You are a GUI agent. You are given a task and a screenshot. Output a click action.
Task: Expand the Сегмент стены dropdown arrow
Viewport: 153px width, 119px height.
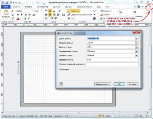[x=137, y=56]
